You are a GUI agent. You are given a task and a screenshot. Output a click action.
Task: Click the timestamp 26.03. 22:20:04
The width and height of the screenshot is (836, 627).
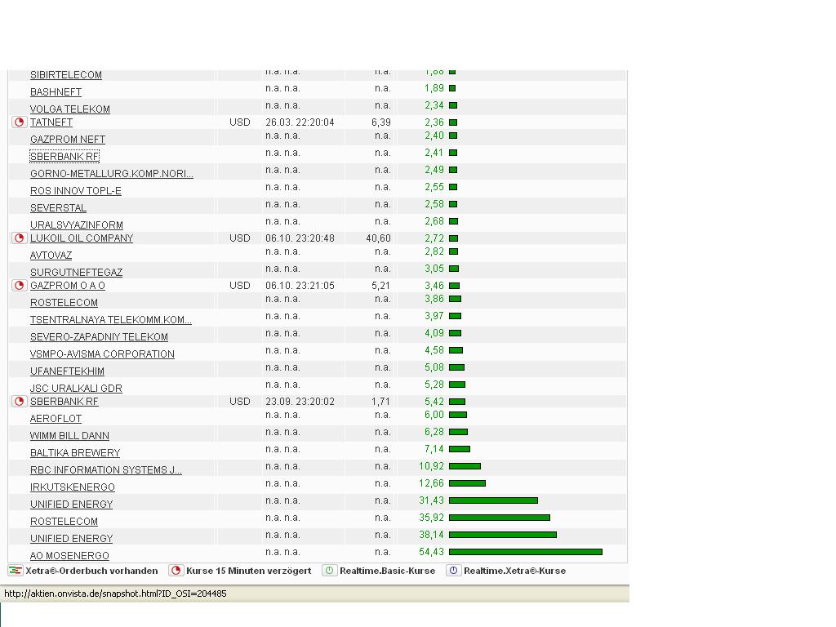tap(300, 122)
